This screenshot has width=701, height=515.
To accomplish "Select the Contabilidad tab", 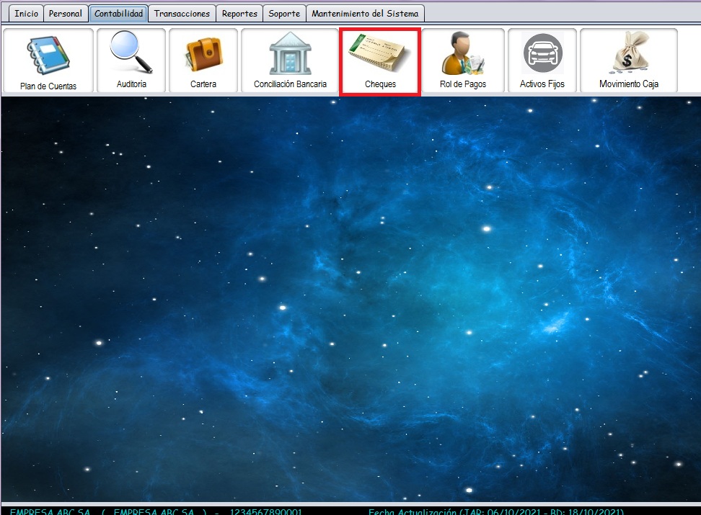I will pyautogui.click(x=119, y=14).
